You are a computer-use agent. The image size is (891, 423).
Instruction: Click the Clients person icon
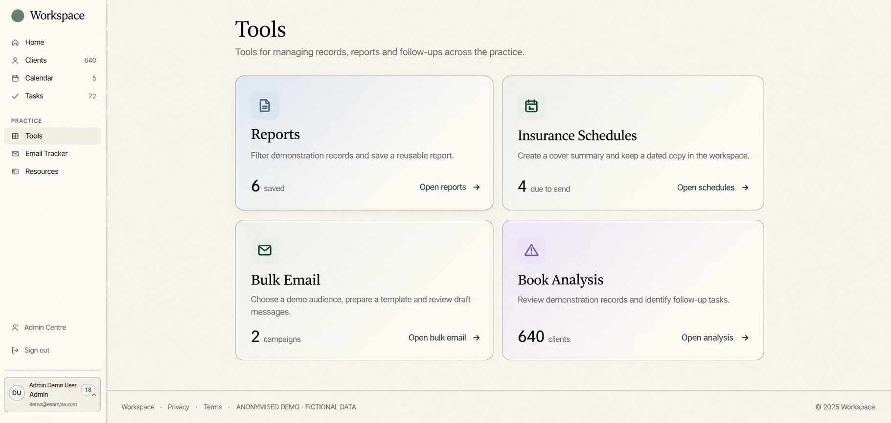15,60
